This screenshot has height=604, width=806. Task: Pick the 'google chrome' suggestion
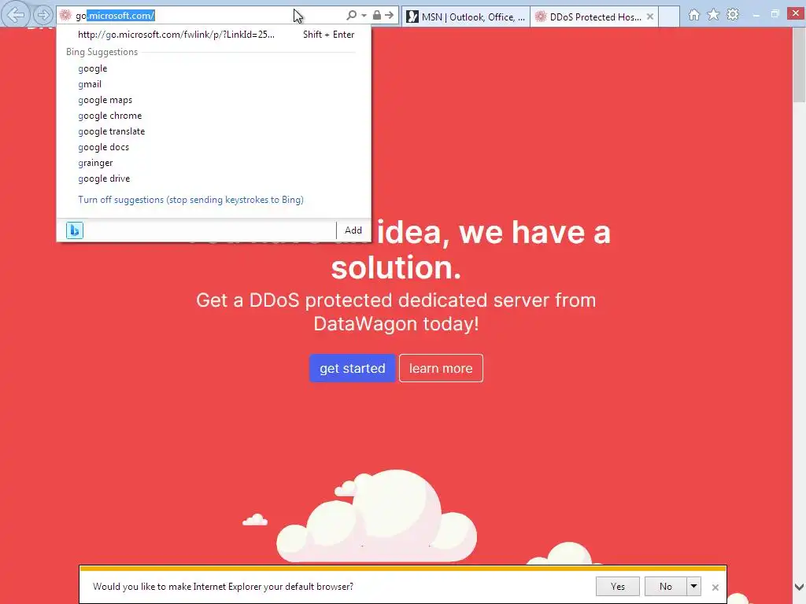[x=213, y=116]
